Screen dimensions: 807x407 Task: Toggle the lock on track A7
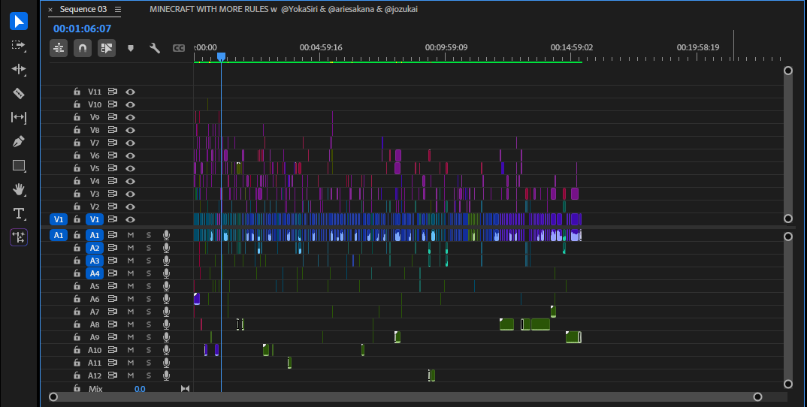click(x=77, y=312)
